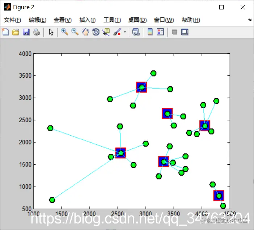Save the figure with the floppy disk icon

[x=26, y=32]
